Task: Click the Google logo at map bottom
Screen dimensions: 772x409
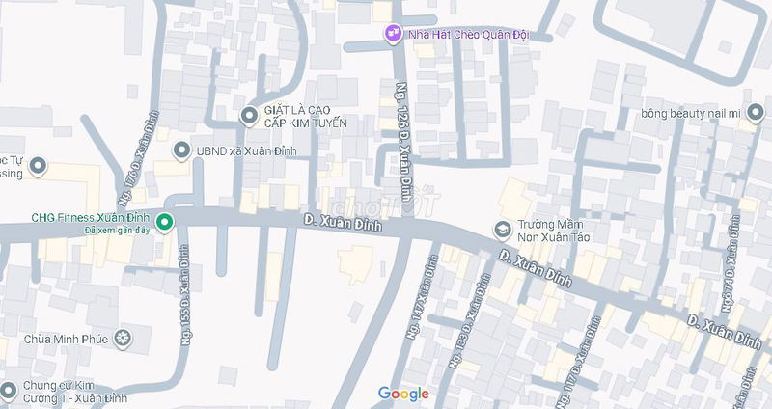Action: coord(403,394)
